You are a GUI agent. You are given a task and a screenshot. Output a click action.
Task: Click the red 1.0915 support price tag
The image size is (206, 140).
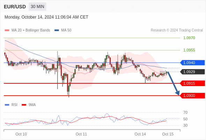[192, 83]
